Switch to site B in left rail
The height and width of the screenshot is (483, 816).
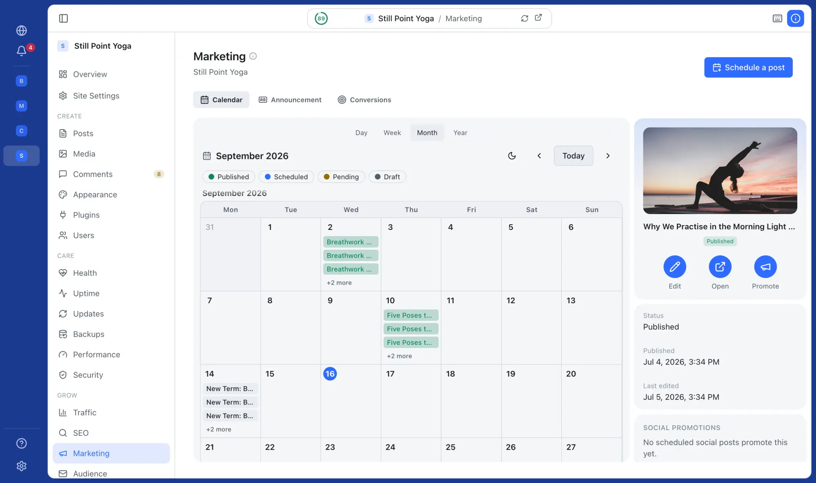click(22, 81)
